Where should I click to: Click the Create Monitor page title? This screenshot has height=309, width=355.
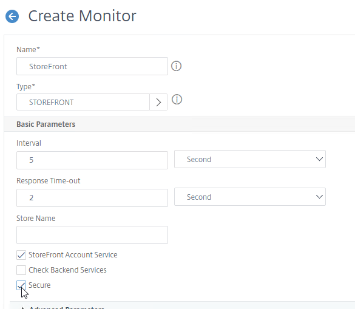point(82,16)
